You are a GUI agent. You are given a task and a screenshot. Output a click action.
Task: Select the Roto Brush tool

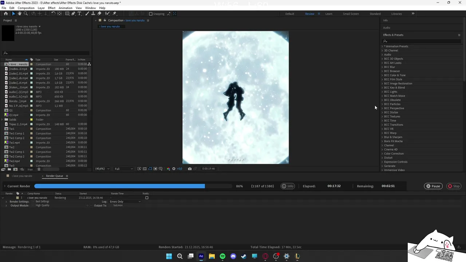pyautogui.click(x=107, y=13)
